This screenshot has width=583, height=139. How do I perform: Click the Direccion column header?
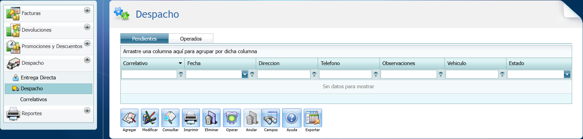coord(287,63)
